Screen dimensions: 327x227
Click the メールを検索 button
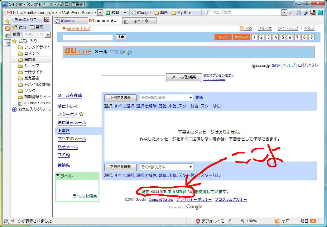coord(184,77)
